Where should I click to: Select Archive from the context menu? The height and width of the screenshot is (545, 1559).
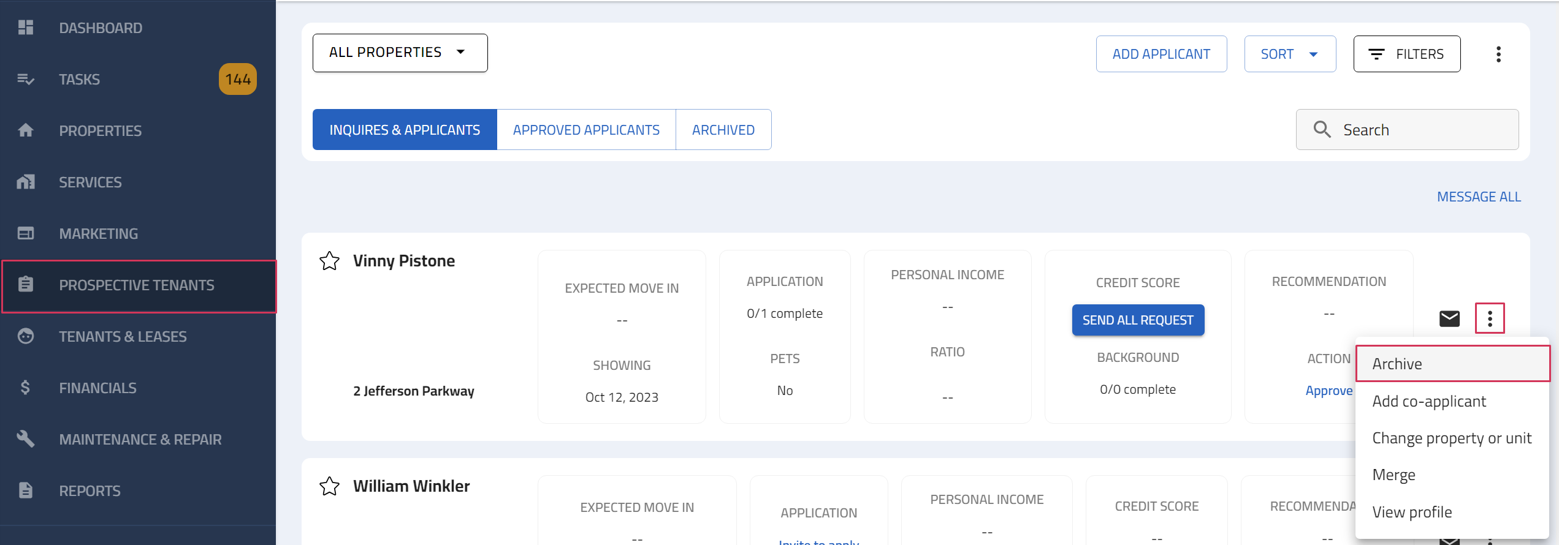point(1452,364)
